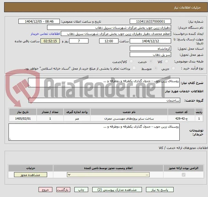
Task: Click the ردیف column header
Action: coord(199,112)
